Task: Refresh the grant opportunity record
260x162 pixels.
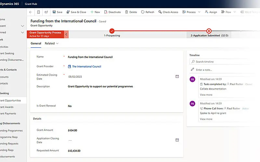Action: (148, 12)
